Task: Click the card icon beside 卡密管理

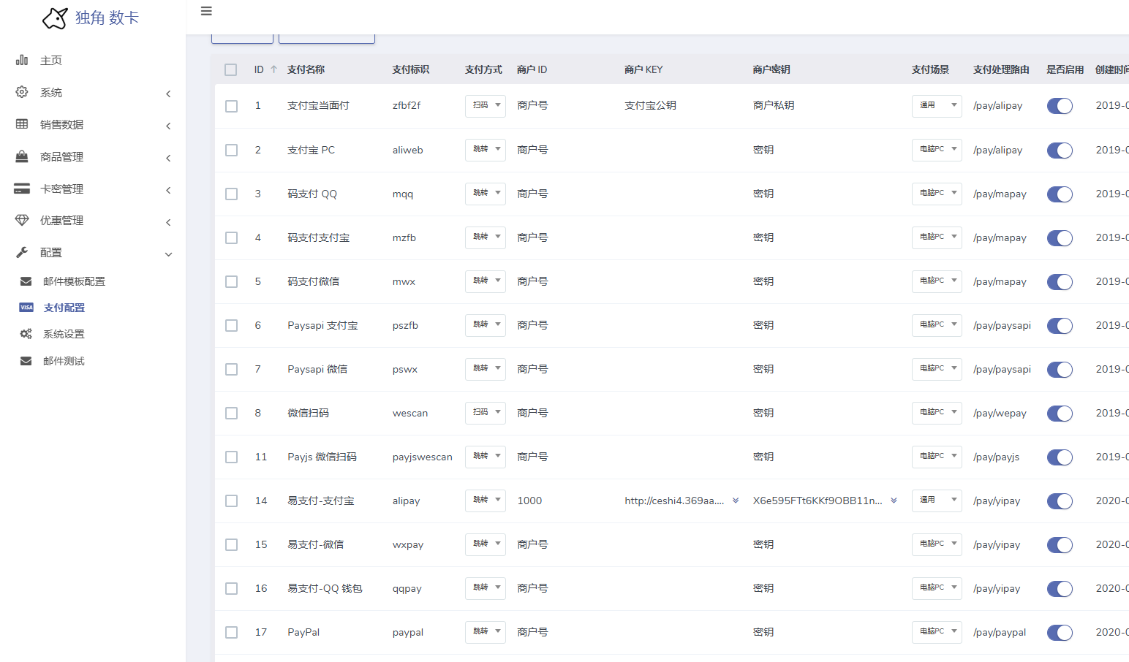Action: (x=22, y=189)
